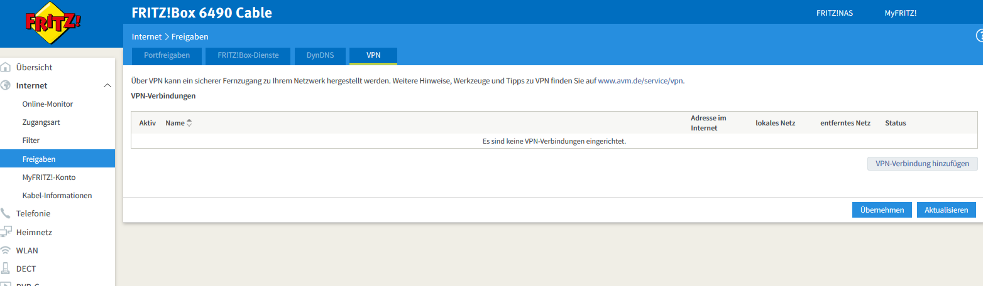Open Kabel-Informationen submenu item

[x=57, y=195]
